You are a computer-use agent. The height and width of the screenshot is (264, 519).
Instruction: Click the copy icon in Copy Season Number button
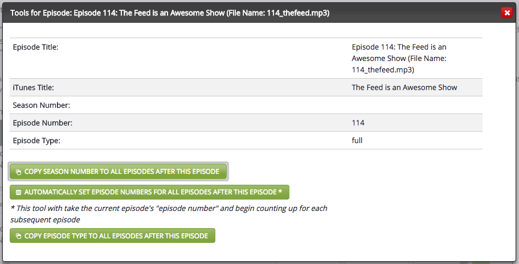(x=19, y=172)
